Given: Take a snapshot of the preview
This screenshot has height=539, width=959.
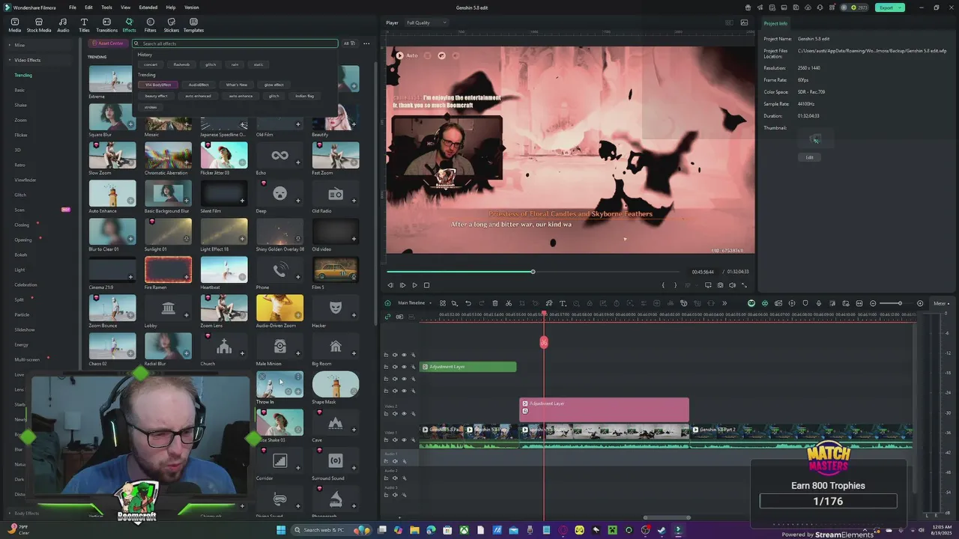Looking at the screenshot, I should click(x=721, y=285).
